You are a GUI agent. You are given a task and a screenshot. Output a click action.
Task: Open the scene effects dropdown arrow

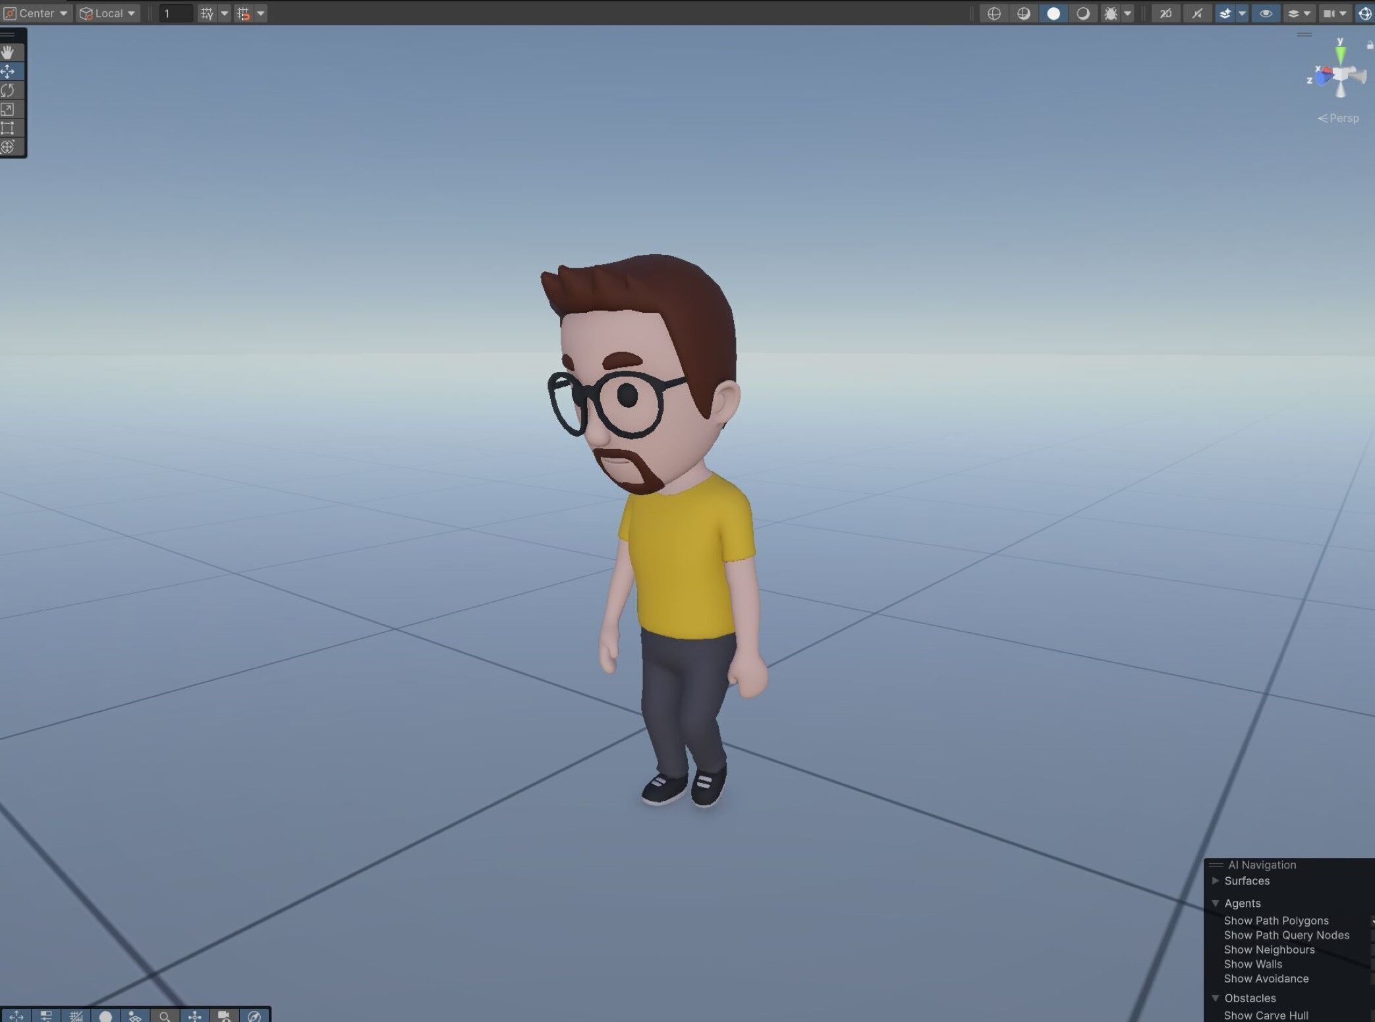point(1243,13)
